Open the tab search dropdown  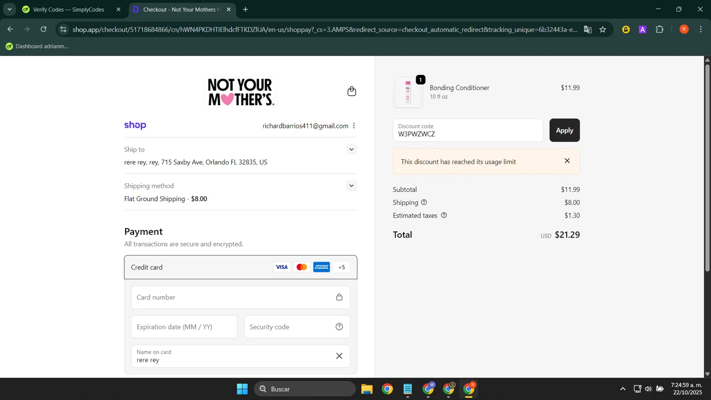pyautogui.click(x=9, y=9)
